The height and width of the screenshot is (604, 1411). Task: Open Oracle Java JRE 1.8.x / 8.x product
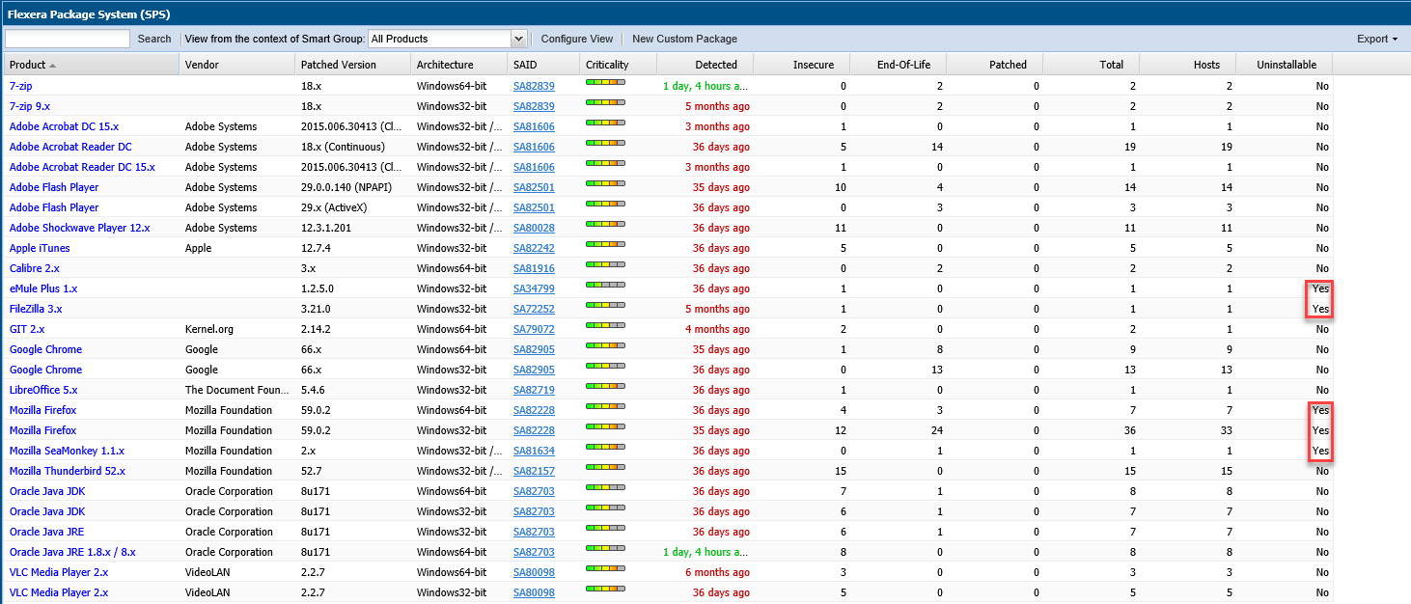tap(72, 552)
